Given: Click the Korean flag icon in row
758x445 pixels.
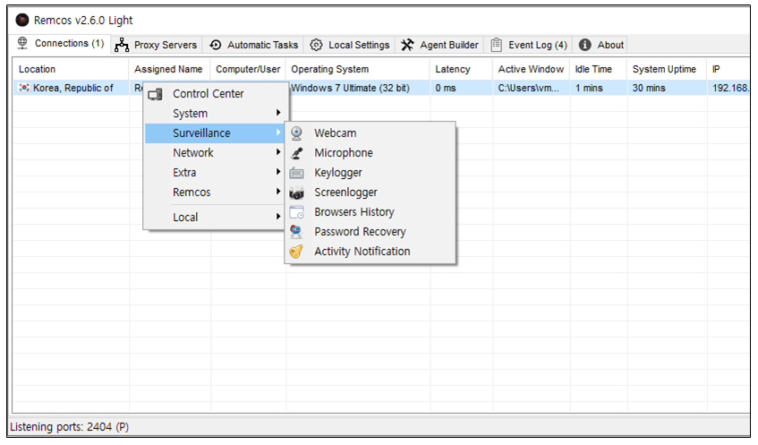Looking at the screenshot, I should 23,88.
